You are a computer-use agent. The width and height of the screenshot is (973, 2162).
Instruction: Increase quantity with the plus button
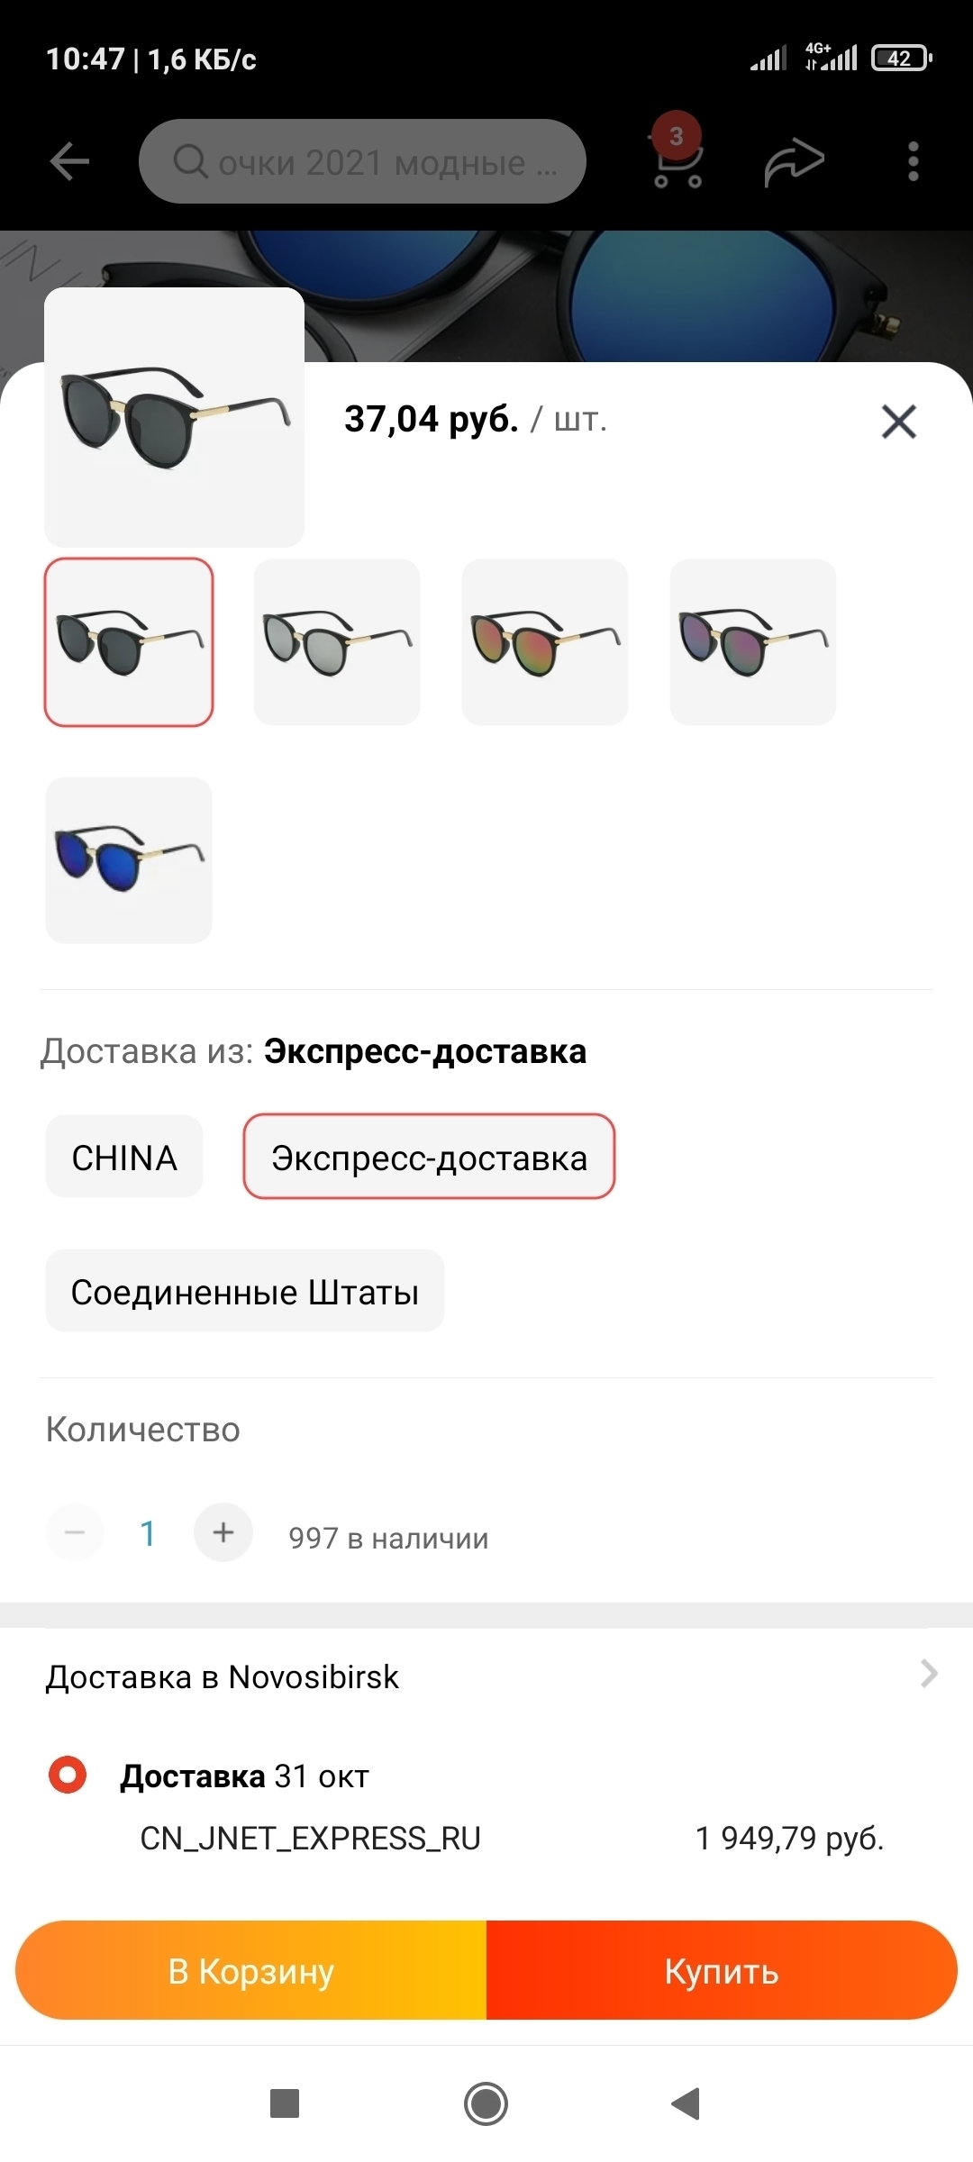click(223, 1532)
